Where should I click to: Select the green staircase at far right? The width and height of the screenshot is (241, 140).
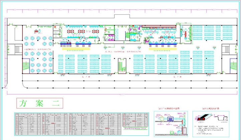coord(232,65)
